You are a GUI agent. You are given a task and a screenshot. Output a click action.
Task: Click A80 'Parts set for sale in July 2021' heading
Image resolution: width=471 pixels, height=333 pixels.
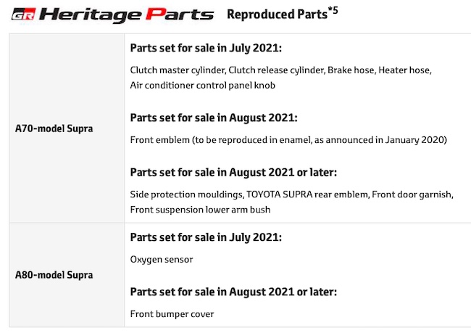[206, 237]
